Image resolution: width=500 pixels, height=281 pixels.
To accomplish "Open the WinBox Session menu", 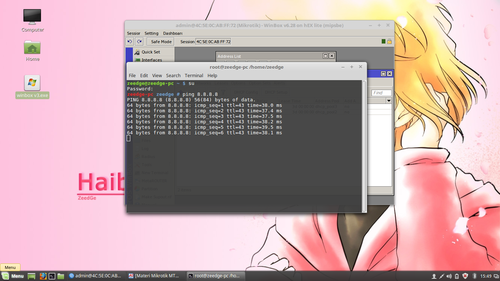I will [x=134, y=33].
